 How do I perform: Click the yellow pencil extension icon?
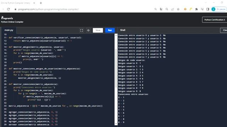pyautogui.click(x=191, y=9)
